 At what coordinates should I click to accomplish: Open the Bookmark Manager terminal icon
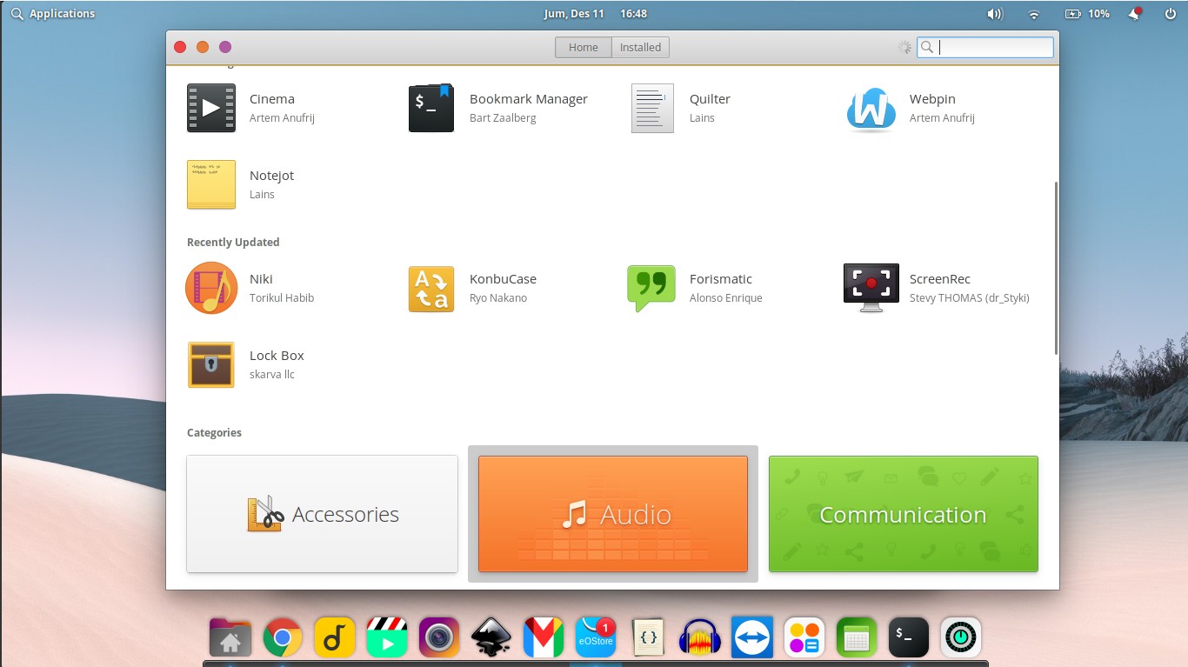(431, 108)
